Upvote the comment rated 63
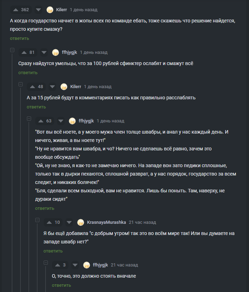 41,121
